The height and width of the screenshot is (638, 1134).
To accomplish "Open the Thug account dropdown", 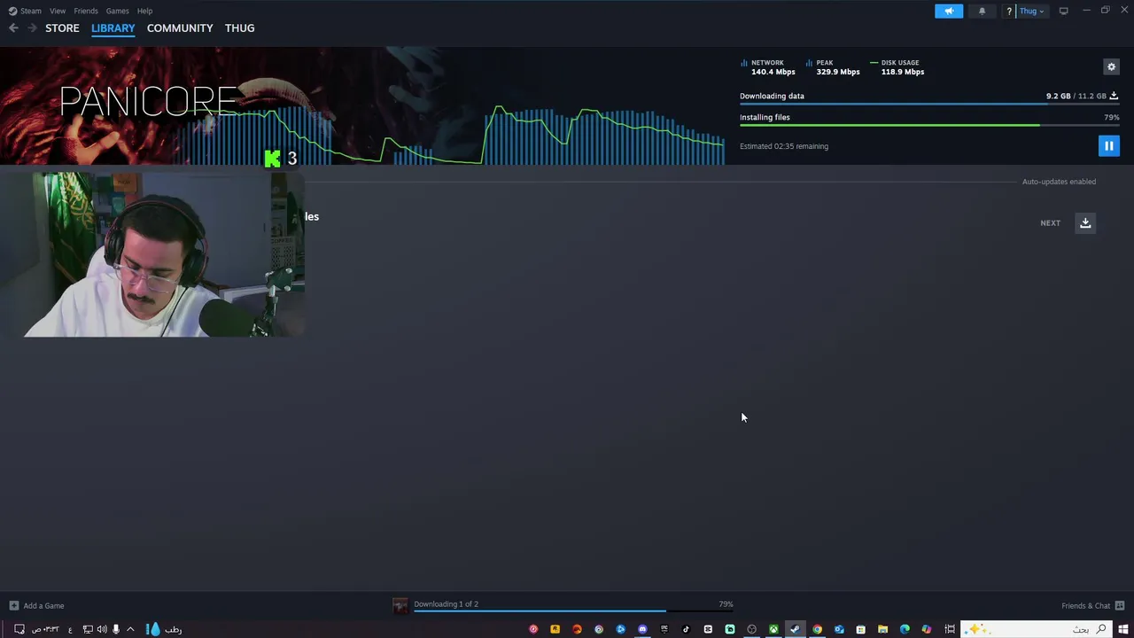I will 1031,11.
